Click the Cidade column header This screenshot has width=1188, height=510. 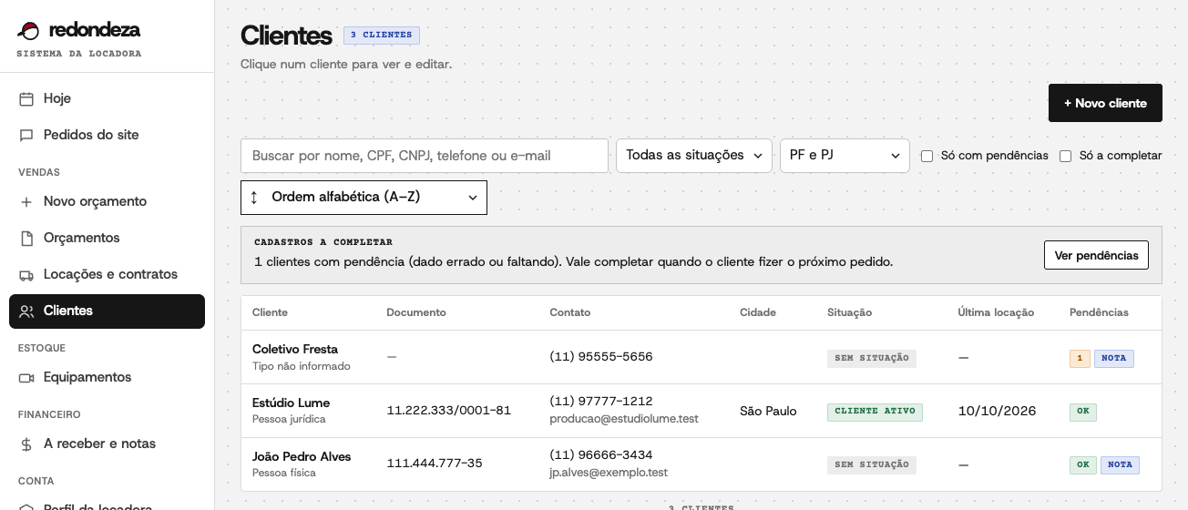point(758,312)
